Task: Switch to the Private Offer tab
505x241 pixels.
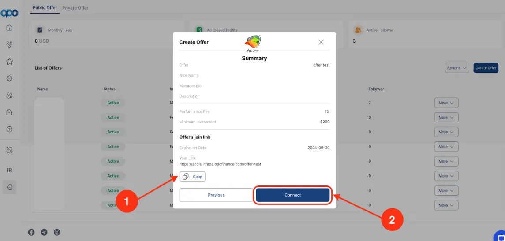Action: (75, 8)
